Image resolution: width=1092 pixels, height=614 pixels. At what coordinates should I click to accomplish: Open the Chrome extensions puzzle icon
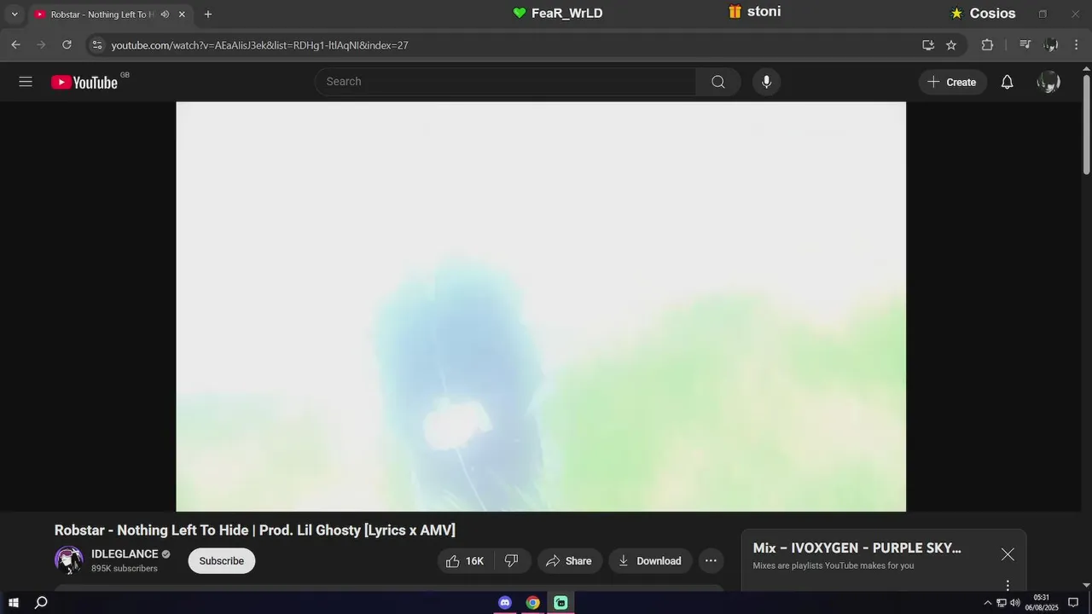pos(987,45)
